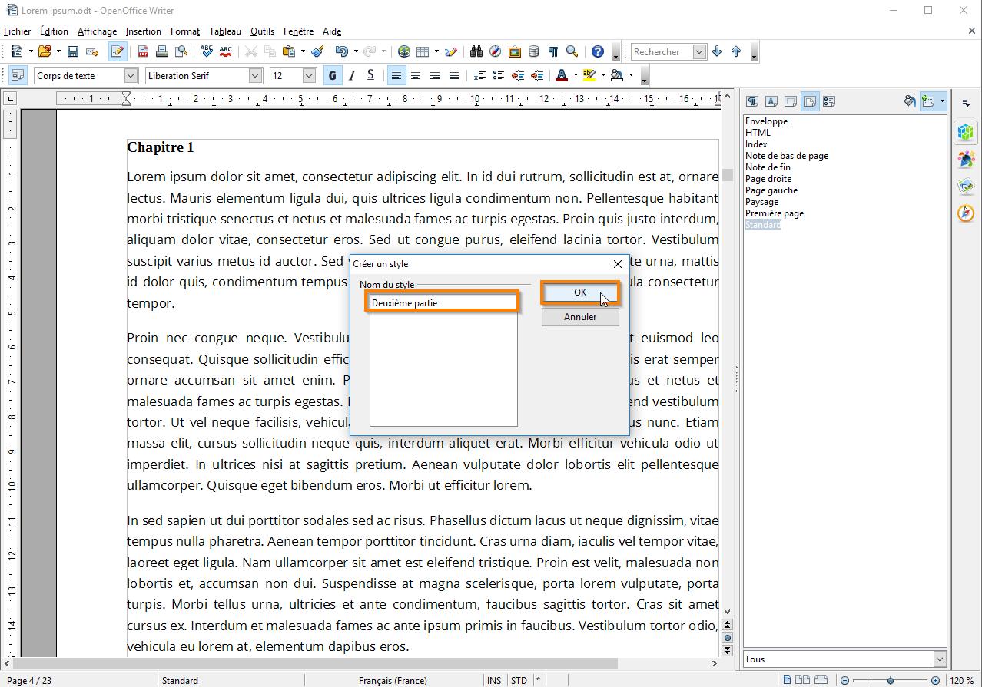Toggle Edit File mode
Image resolution: width=982 pixels, height=687 pixels.
pos(118,51)
